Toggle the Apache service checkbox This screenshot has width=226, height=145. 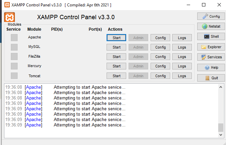click(x=14, y=37)
